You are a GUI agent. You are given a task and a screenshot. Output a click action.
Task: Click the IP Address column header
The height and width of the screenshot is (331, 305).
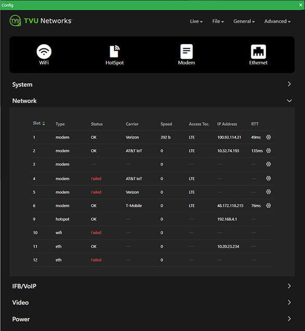click(x=227, y=124)
